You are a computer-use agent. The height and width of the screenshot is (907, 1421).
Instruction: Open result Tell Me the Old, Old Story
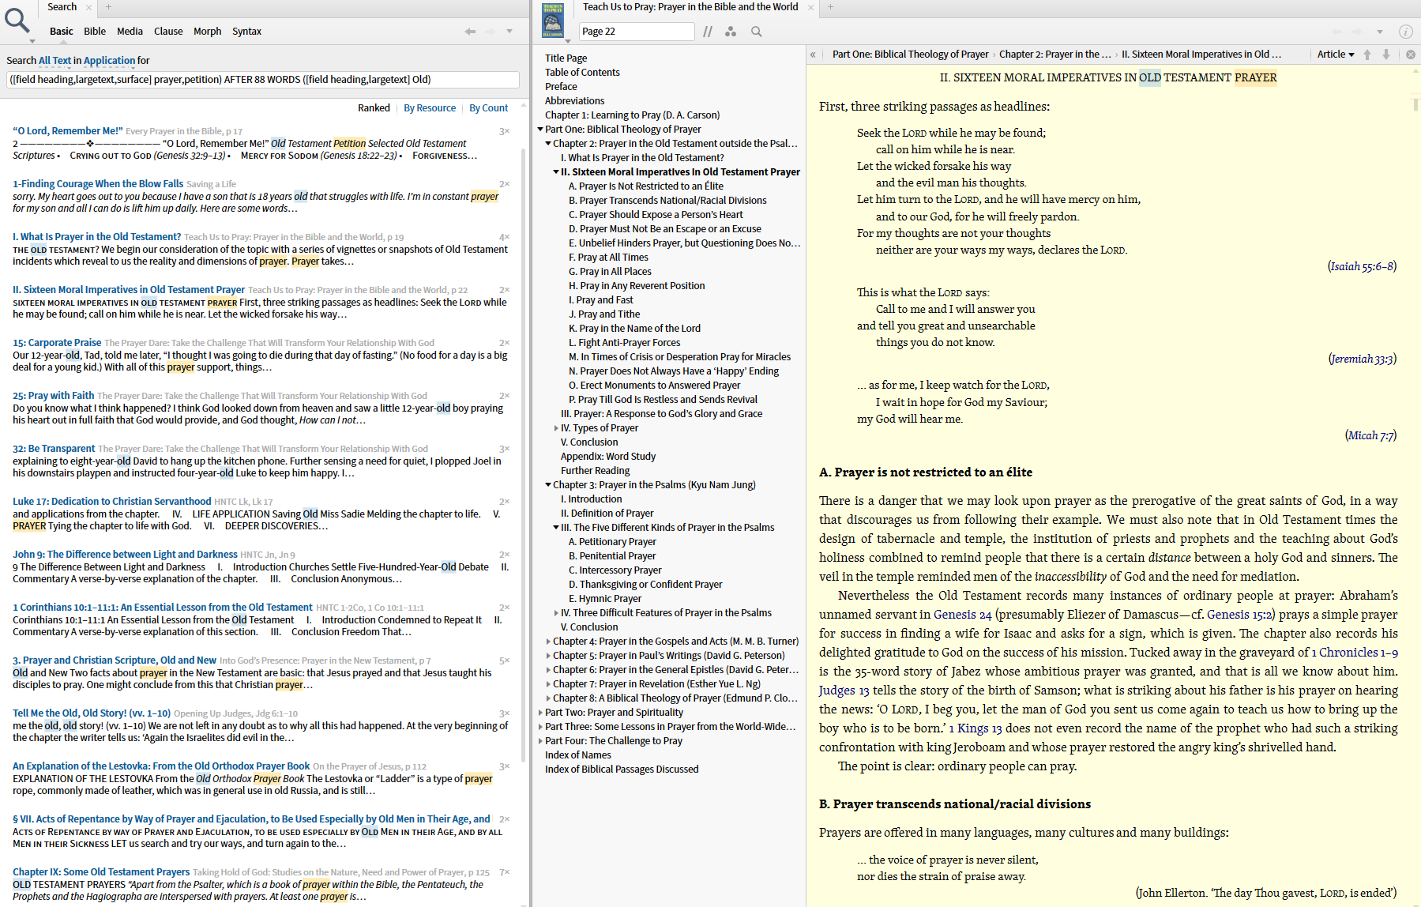[92, 713]
